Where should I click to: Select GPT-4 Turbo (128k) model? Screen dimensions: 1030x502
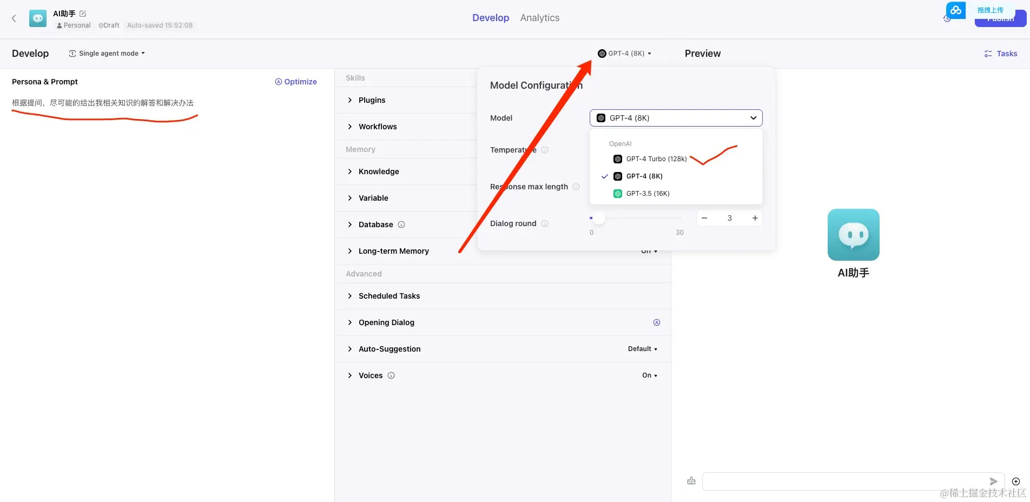676,159
